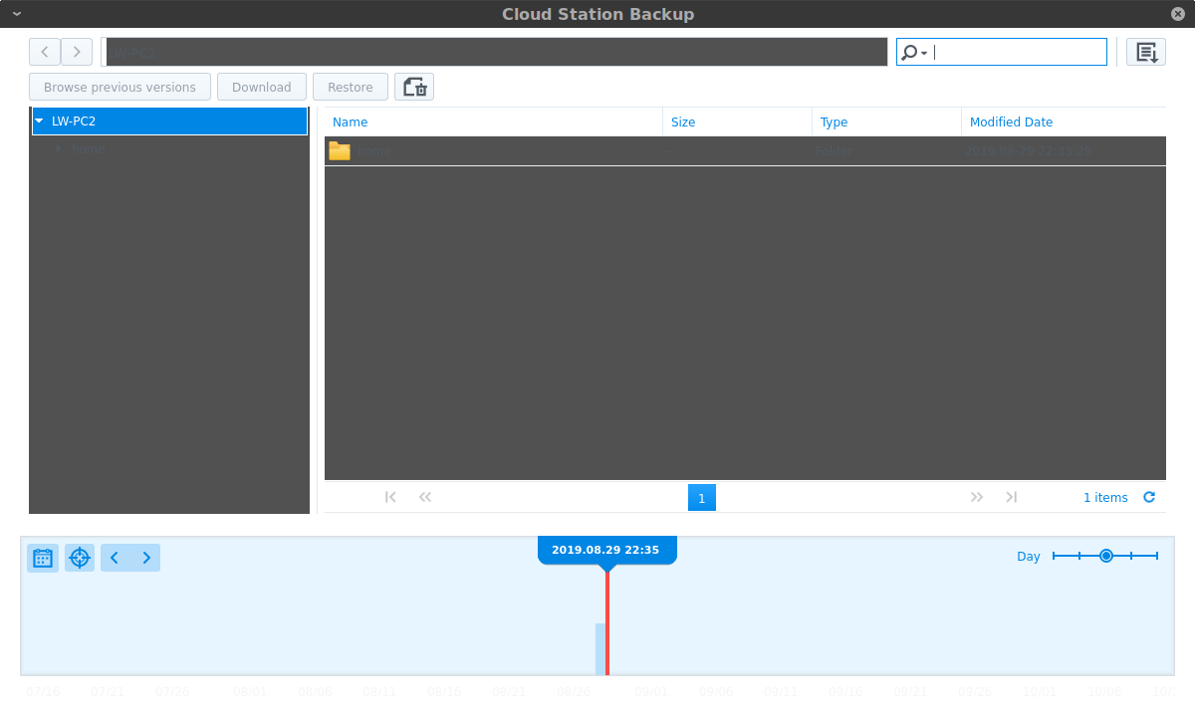Sort the list by Name column

click(351, 121)
